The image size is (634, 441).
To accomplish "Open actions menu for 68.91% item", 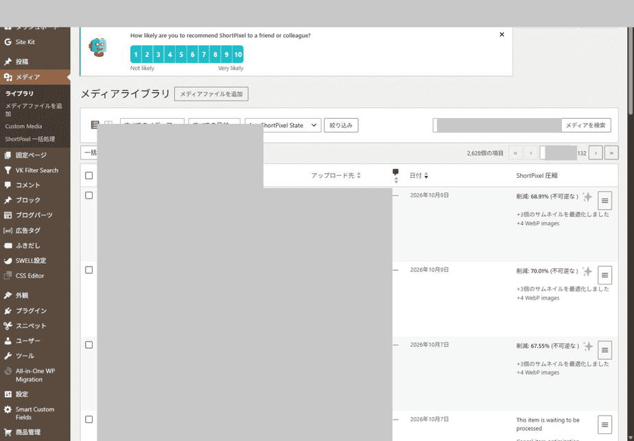I will [604, 201].
